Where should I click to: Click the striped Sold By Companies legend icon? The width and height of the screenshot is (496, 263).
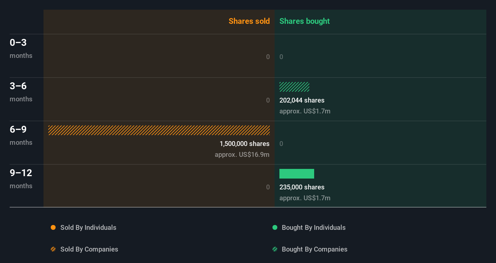tap(53, 249)
